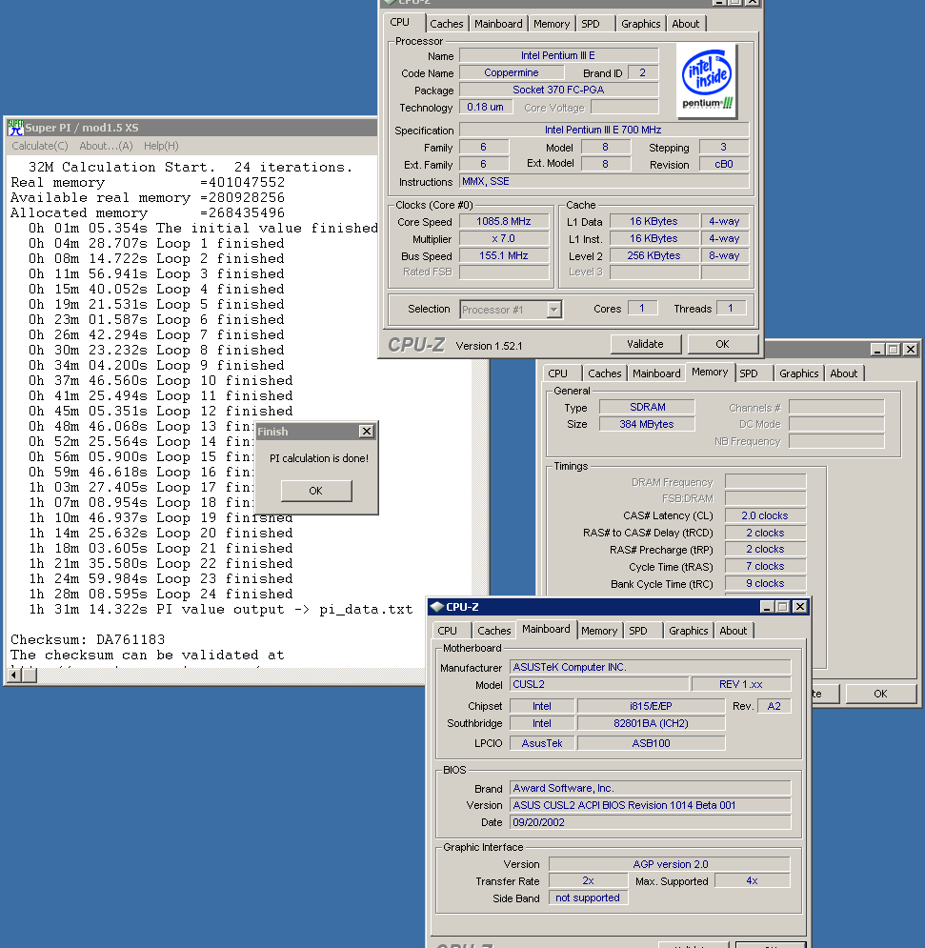Minimize the CPU-Z Memory window
Screen dimensions: 925x948
point(877,350)
